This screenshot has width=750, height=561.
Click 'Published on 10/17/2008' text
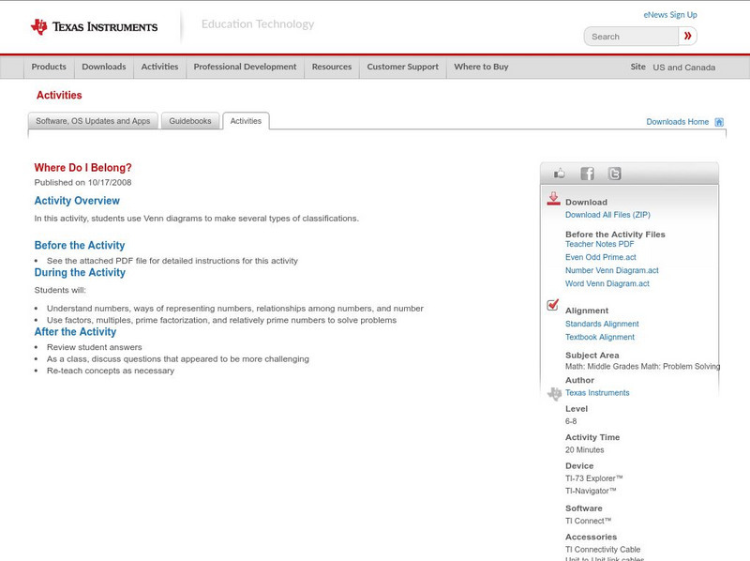(x=82, y=182)
